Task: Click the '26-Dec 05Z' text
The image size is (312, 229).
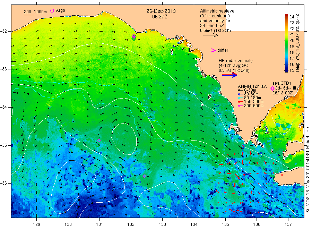Action: click(x=212, y=26)
